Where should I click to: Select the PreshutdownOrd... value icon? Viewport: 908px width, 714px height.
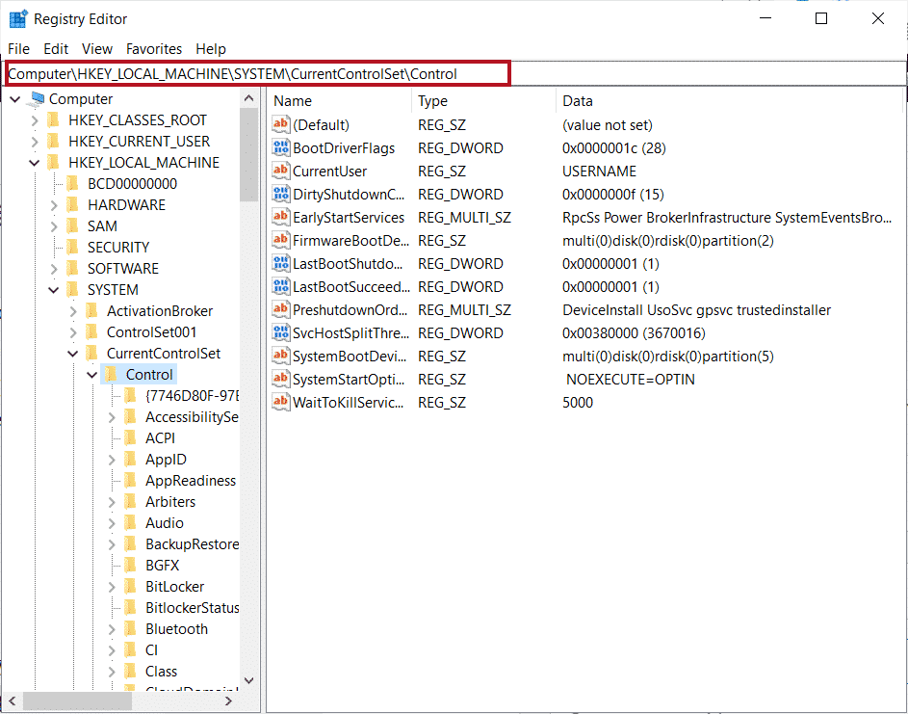coord(281,309)
